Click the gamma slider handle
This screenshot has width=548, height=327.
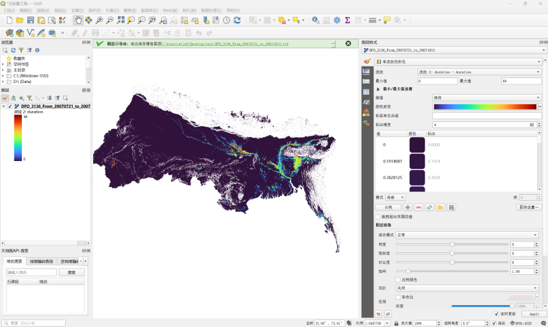tap(408, 271)
